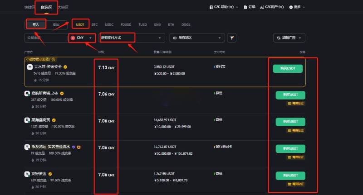Screen dimensions: 363x195
Task: Click the 7.13 CNY price text
Action: (106, 68)
